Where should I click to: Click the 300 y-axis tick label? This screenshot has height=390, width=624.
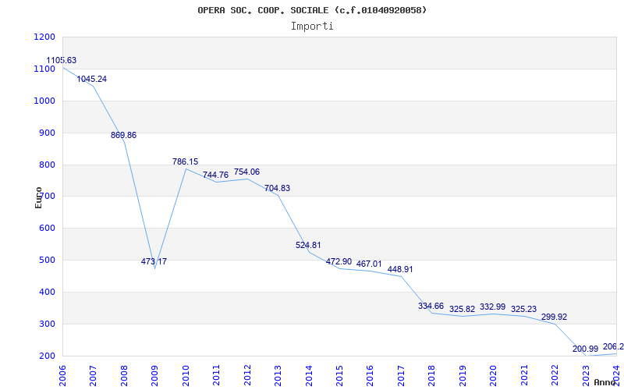pos(48,324)
